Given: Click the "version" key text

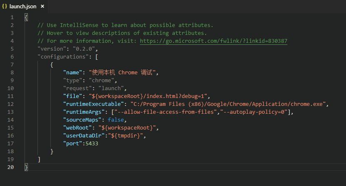Looking at the screenshot, I should [x=52, y=49].
